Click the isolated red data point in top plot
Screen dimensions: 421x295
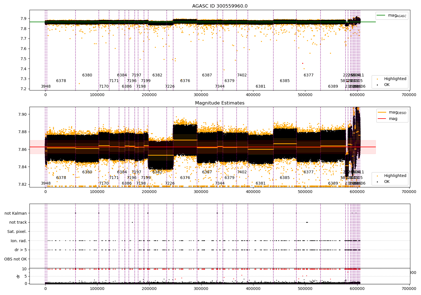303,63
